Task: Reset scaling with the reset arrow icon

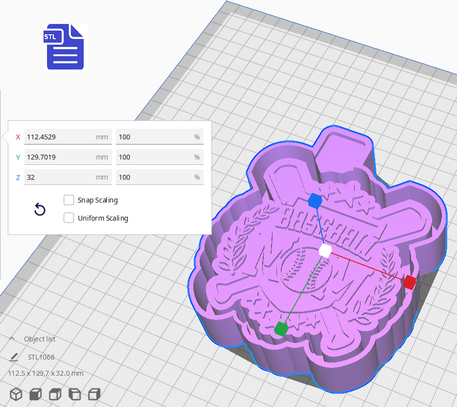Action: pos(40,209)
